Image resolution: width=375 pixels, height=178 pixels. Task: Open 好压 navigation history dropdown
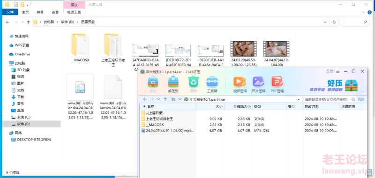pos(158,99)
